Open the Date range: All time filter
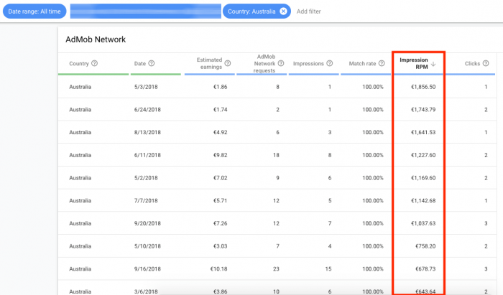 [x=34, y=11]
